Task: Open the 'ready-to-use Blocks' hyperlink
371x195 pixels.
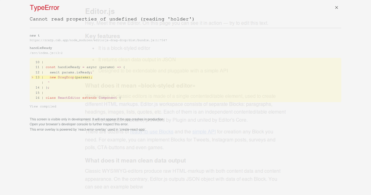Action: coord(152,132)
